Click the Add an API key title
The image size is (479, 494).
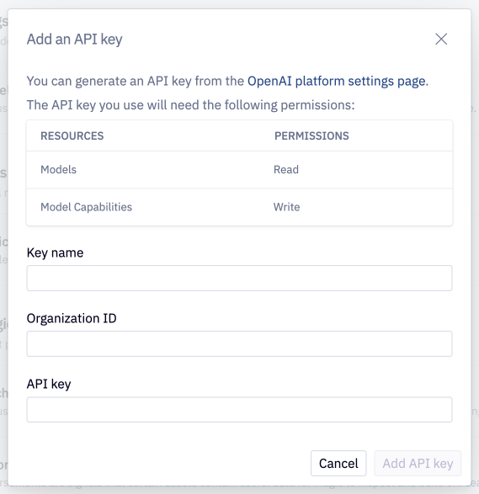75,40
